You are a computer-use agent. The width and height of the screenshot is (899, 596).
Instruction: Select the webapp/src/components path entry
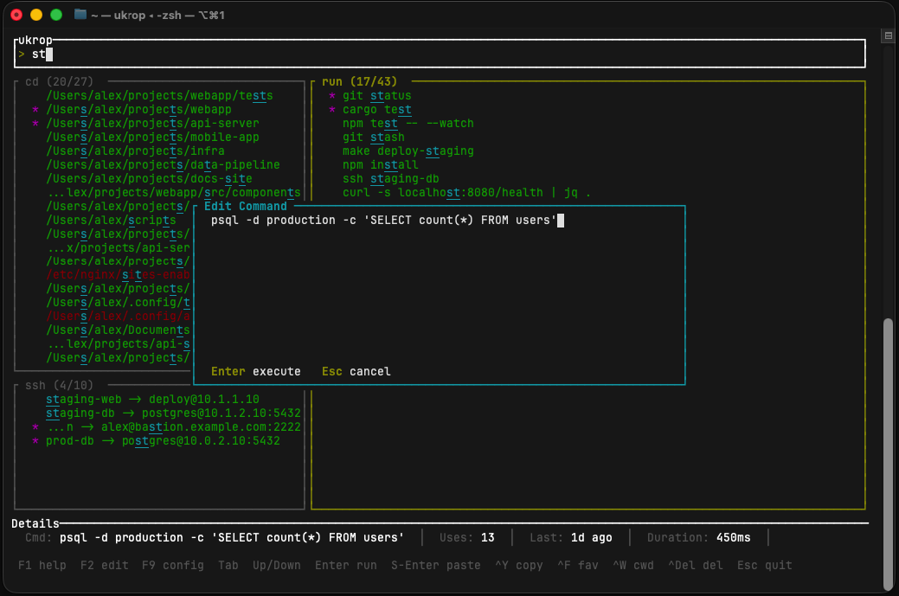pos(174,193)
